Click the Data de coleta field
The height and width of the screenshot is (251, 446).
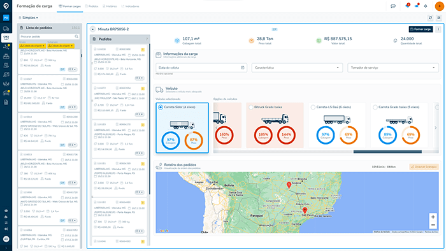coord(201,68)
